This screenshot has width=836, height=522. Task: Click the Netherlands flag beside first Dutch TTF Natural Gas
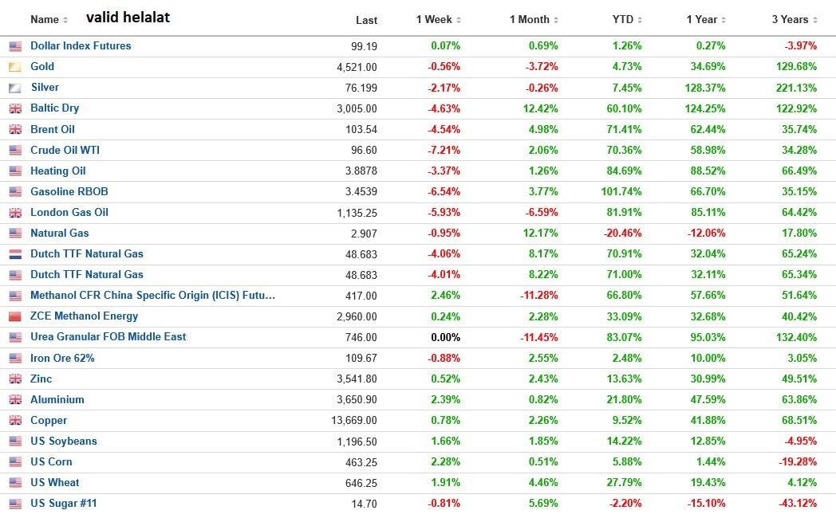point(15,254)
